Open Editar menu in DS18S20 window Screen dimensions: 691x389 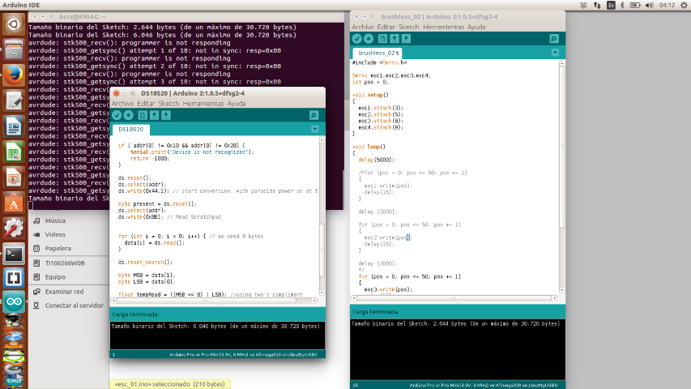(146, 104)
